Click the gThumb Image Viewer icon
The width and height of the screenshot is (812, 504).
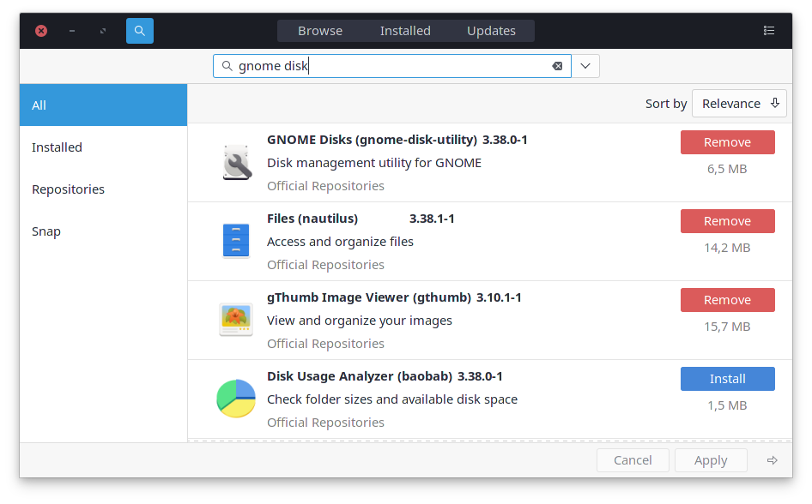click(x=236, y=320)
